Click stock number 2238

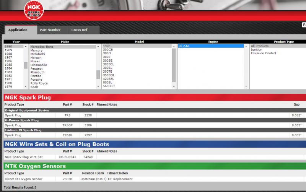(88, 116)
